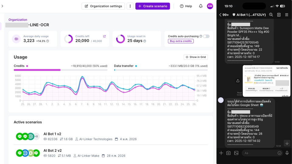This screenshot has height=164, width=292.
Task: Open LINE chat hamburger menu
Action: [287, 15]
